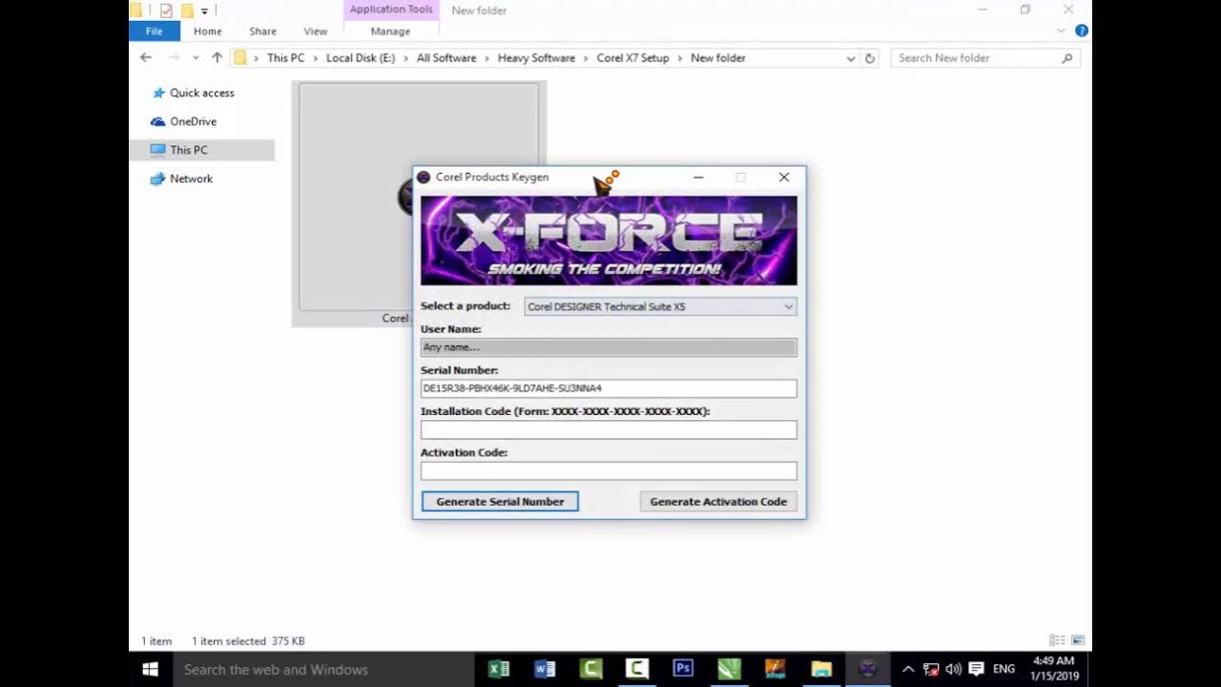This screenshot has height=687, width=1221.
Task: Expand the arrow after Corel X7 Setup breadcrumb
Action: (680, 58)
